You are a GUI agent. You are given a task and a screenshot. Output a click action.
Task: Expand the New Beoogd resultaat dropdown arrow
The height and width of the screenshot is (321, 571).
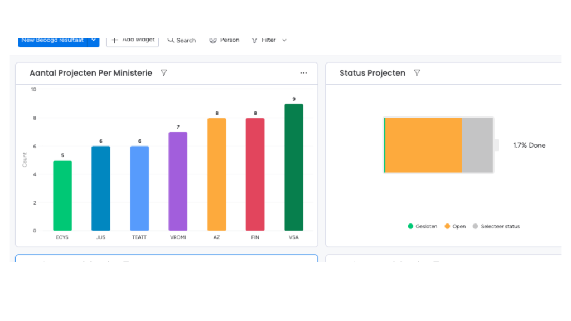(94, 40)
